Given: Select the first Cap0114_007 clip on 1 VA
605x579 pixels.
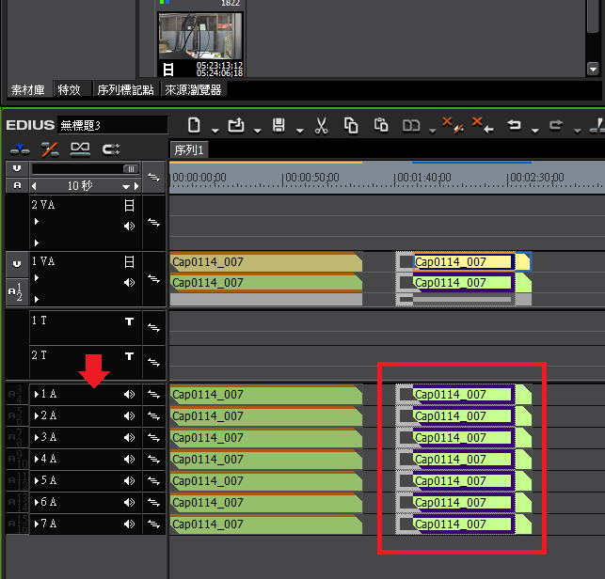Looking at the screenshot, I should coord(265,262).
